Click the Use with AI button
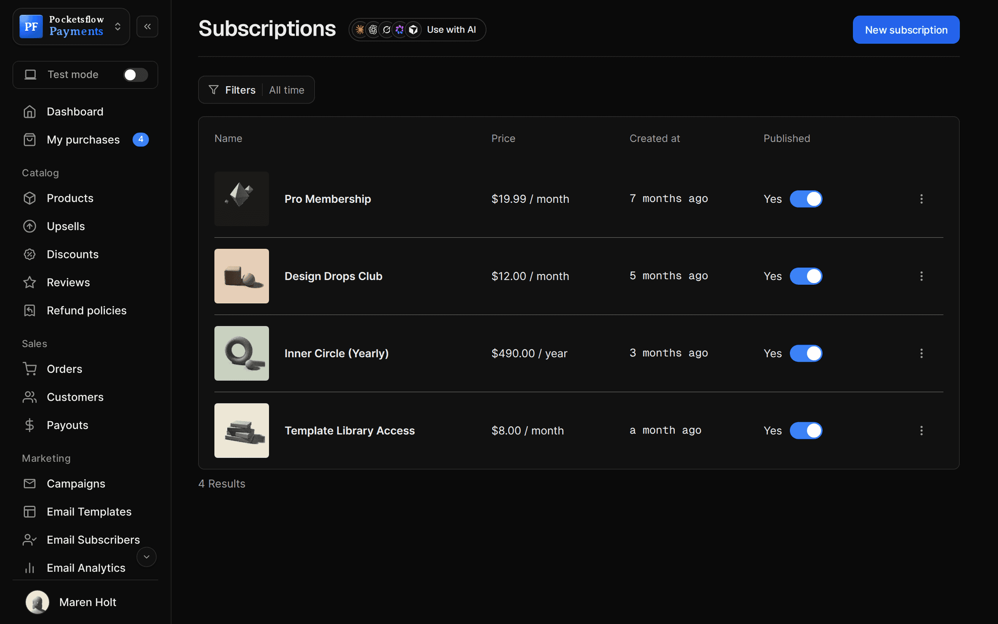Screen dimensions: 998x624 point(417,30)
